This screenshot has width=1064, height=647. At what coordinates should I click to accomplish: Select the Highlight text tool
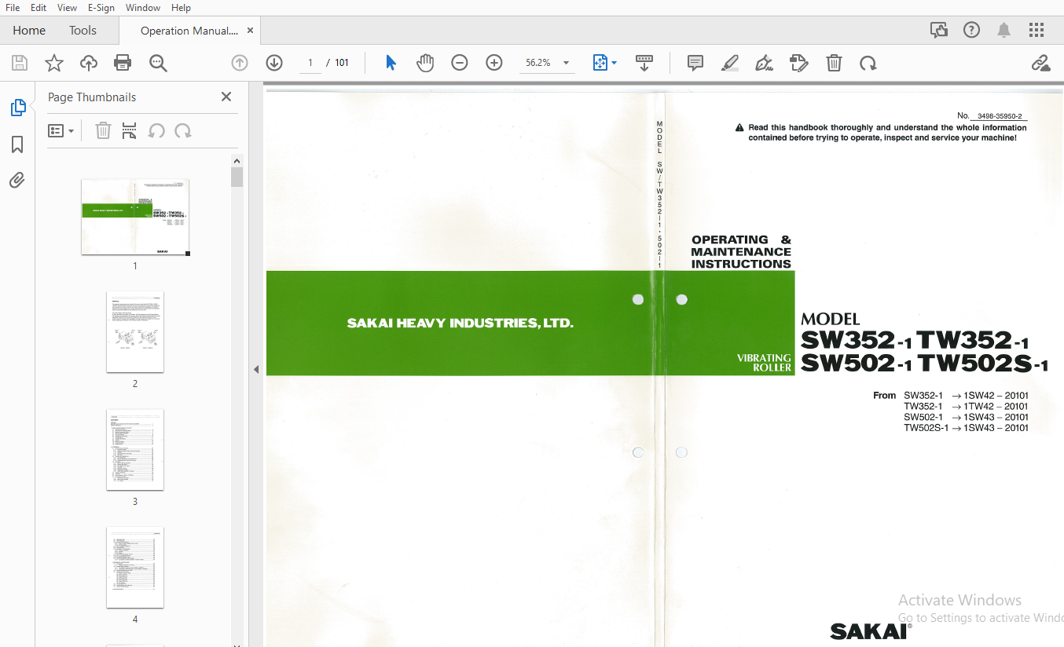click(x=730, y=63)
